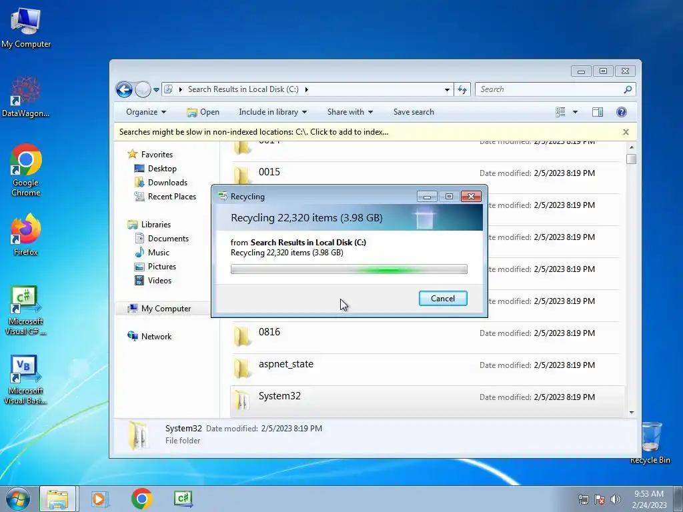Open the Organize menu
This screenshot has width=683, height=512.
pyautogui.click(x=146, y=112)
